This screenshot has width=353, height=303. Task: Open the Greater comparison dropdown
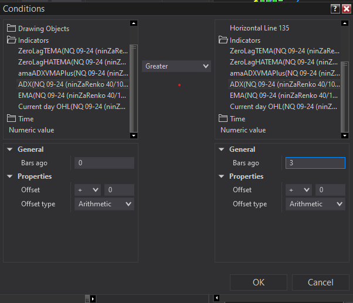pos(176,66)
